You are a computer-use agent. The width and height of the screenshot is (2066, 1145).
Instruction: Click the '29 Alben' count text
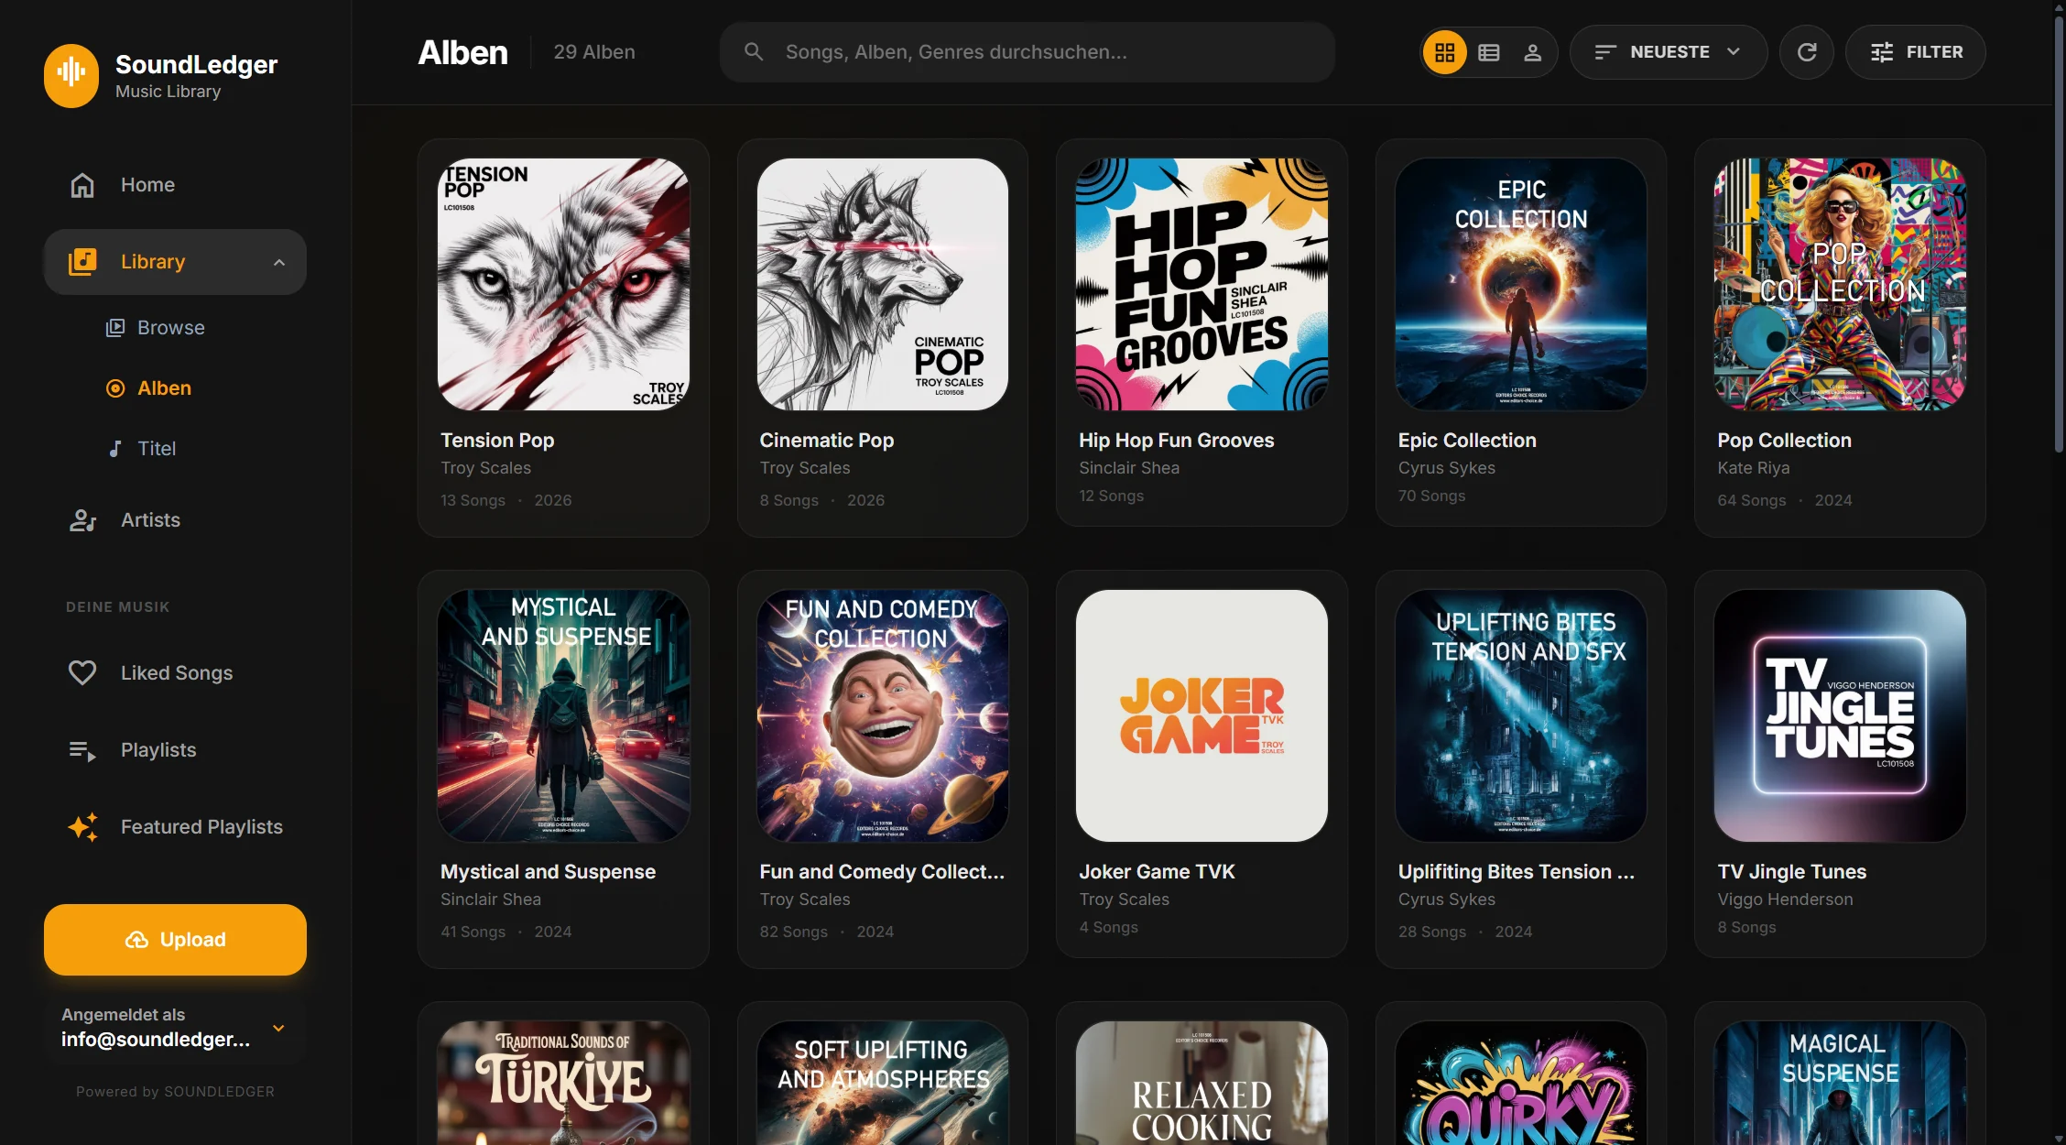pyautogui.click(x=594, y=52)
